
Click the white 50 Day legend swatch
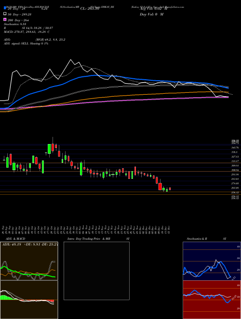pyautogui.click(x=5, y=14)
